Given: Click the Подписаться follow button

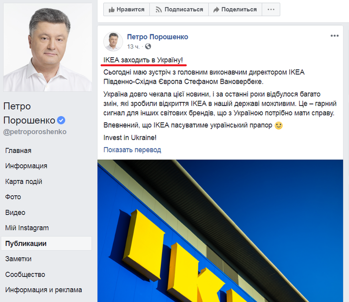Looking at the screenshot, I should [x=179, y=9].
